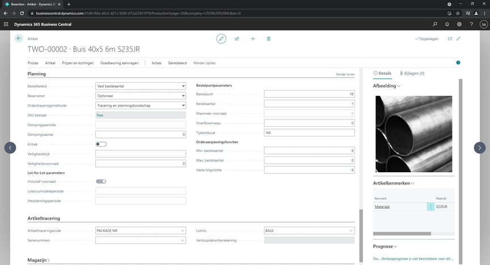Open the Bestelbeleid dropdown

coord(141,86)
